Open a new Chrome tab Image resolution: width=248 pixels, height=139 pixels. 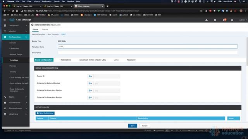107,6
